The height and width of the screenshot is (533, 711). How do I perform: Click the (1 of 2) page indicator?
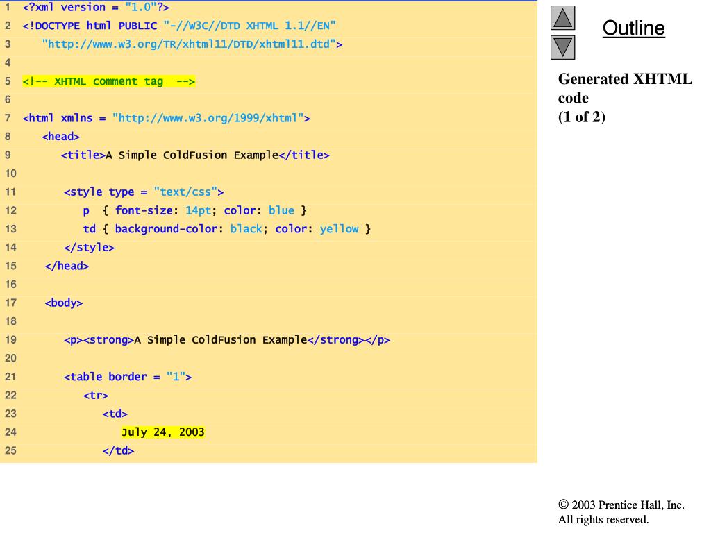[x=582, y=117]
